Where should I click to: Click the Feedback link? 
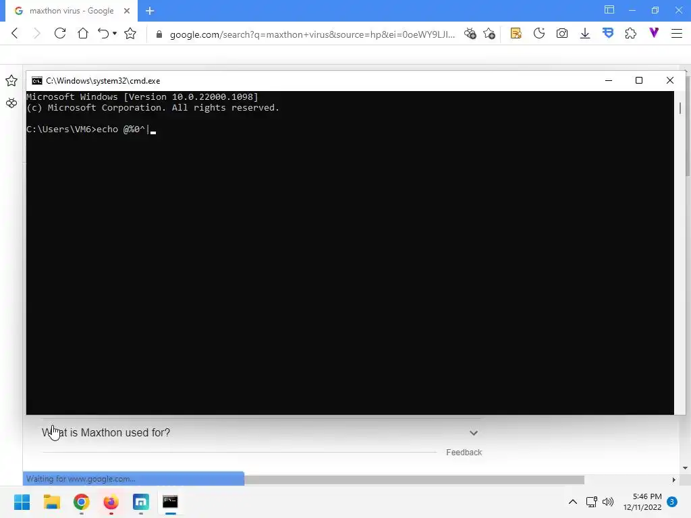tap(464, 453)
